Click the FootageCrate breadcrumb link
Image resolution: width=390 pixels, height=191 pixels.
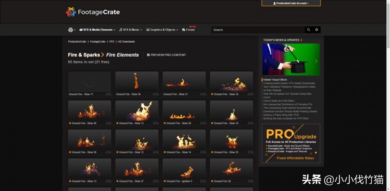coord(98,42)
